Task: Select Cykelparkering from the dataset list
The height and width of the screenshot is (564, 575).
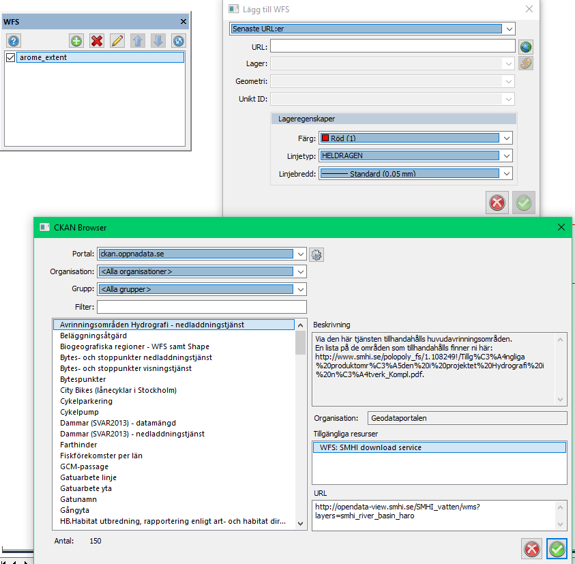Action: 87,401
